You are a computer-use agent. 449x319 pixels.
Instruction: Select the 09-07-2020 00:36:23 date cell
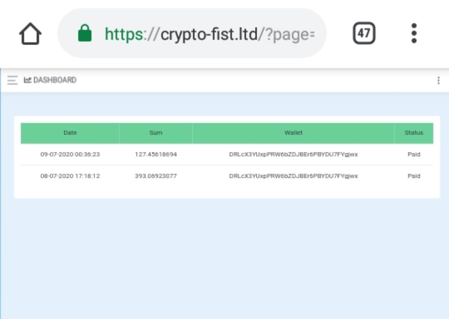[x=70, y=154]
